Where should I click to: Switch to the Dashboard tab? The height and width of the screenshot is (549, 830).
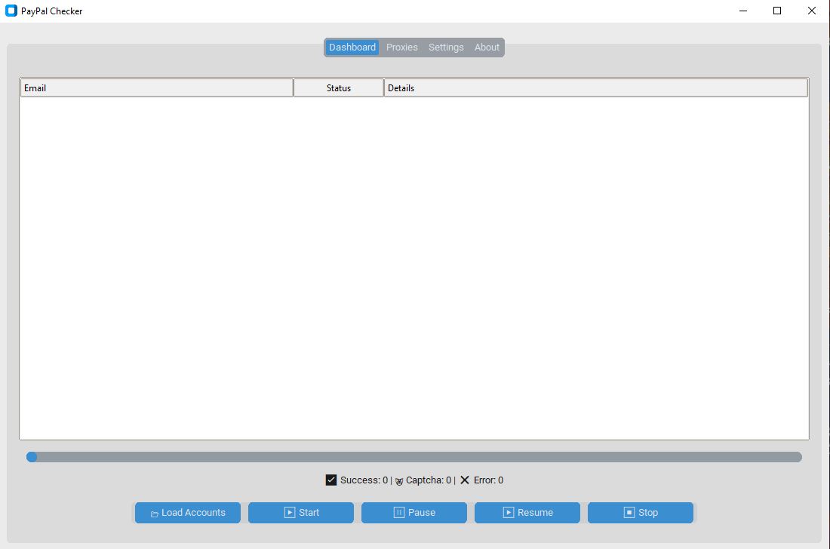click(x=352, y=48)
